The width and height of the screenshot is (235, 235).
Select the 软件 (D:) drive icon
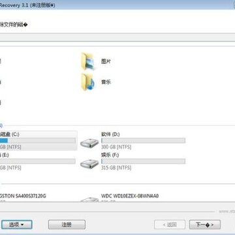(x=89, y=143)
